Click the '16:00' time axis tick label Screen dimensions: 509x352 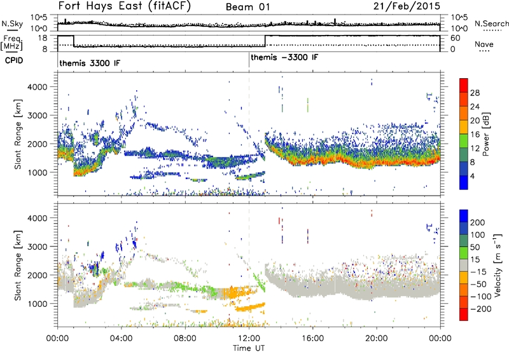click(x=312, y=339)
